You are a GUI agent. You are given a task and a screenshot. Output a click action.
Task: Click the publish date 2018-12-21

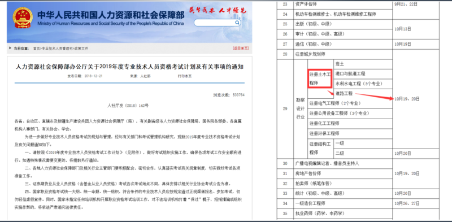pyautogui.click(x=85, y=76)
